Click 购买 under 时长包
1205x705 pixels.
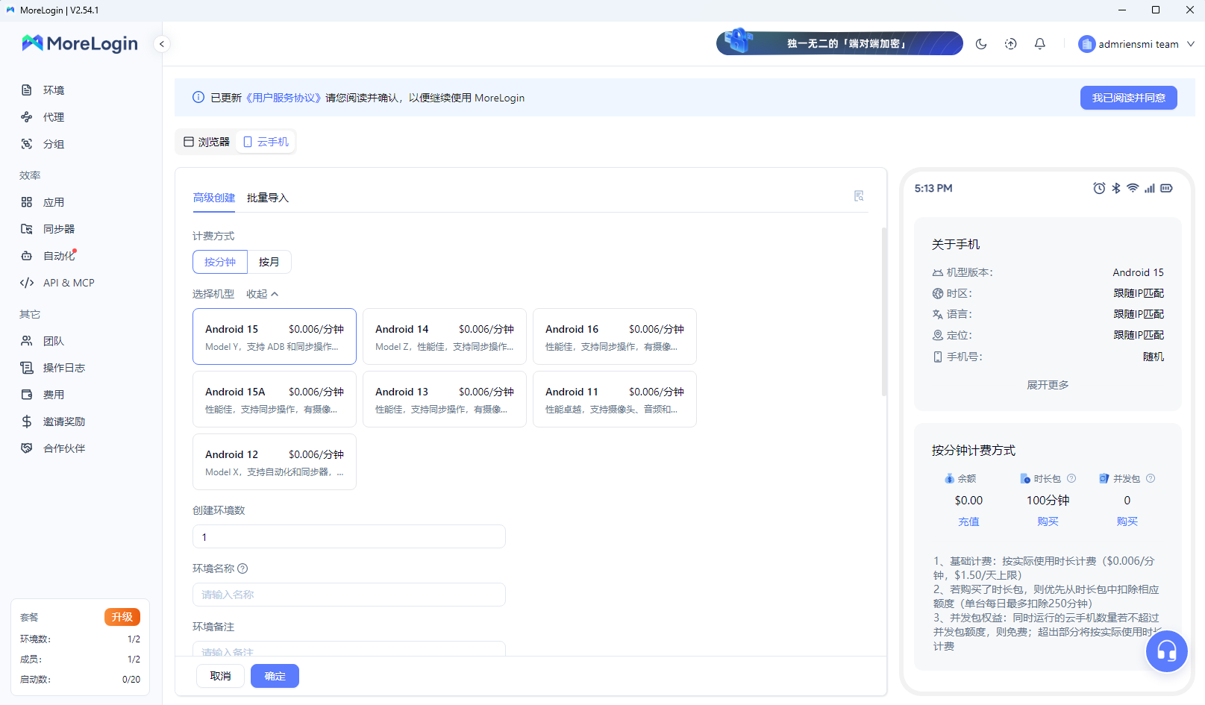1048,521
